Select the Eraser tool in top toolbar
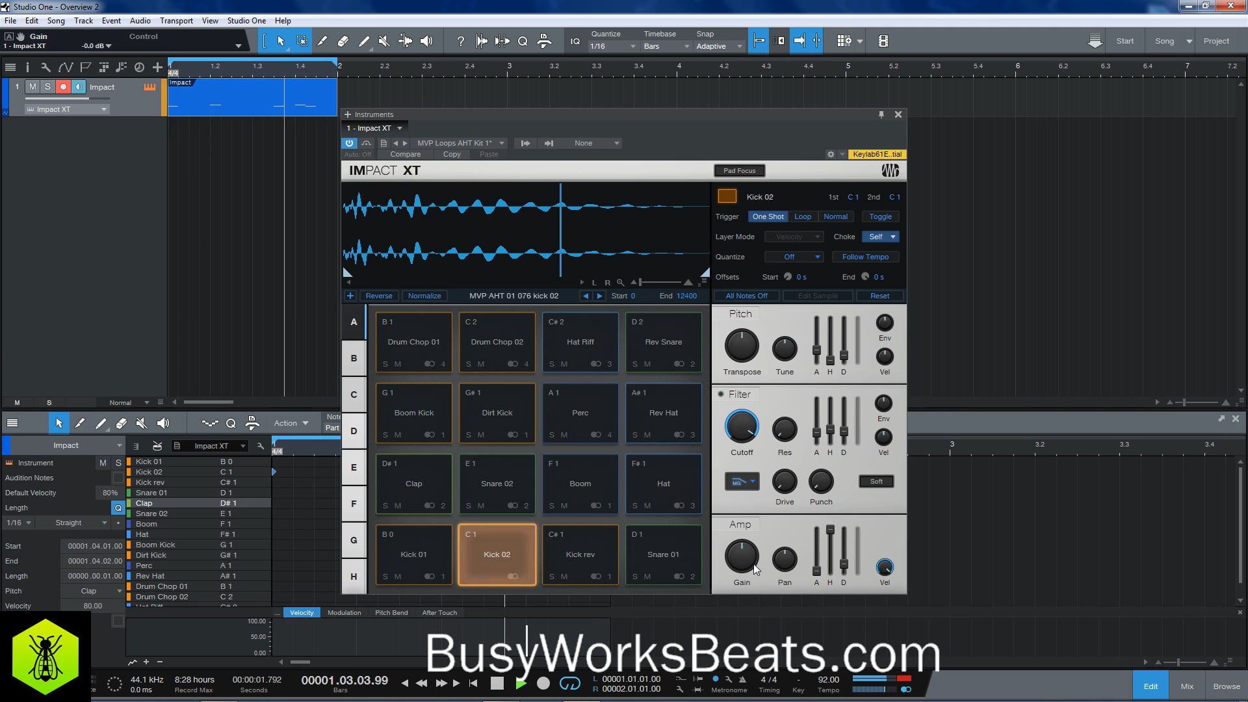The image size is (1248, 702). (343, 41)
